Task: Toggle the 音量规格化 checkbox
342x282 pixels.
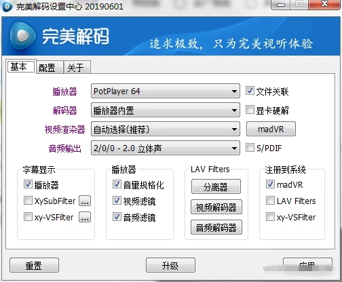Action: [117, 184]
